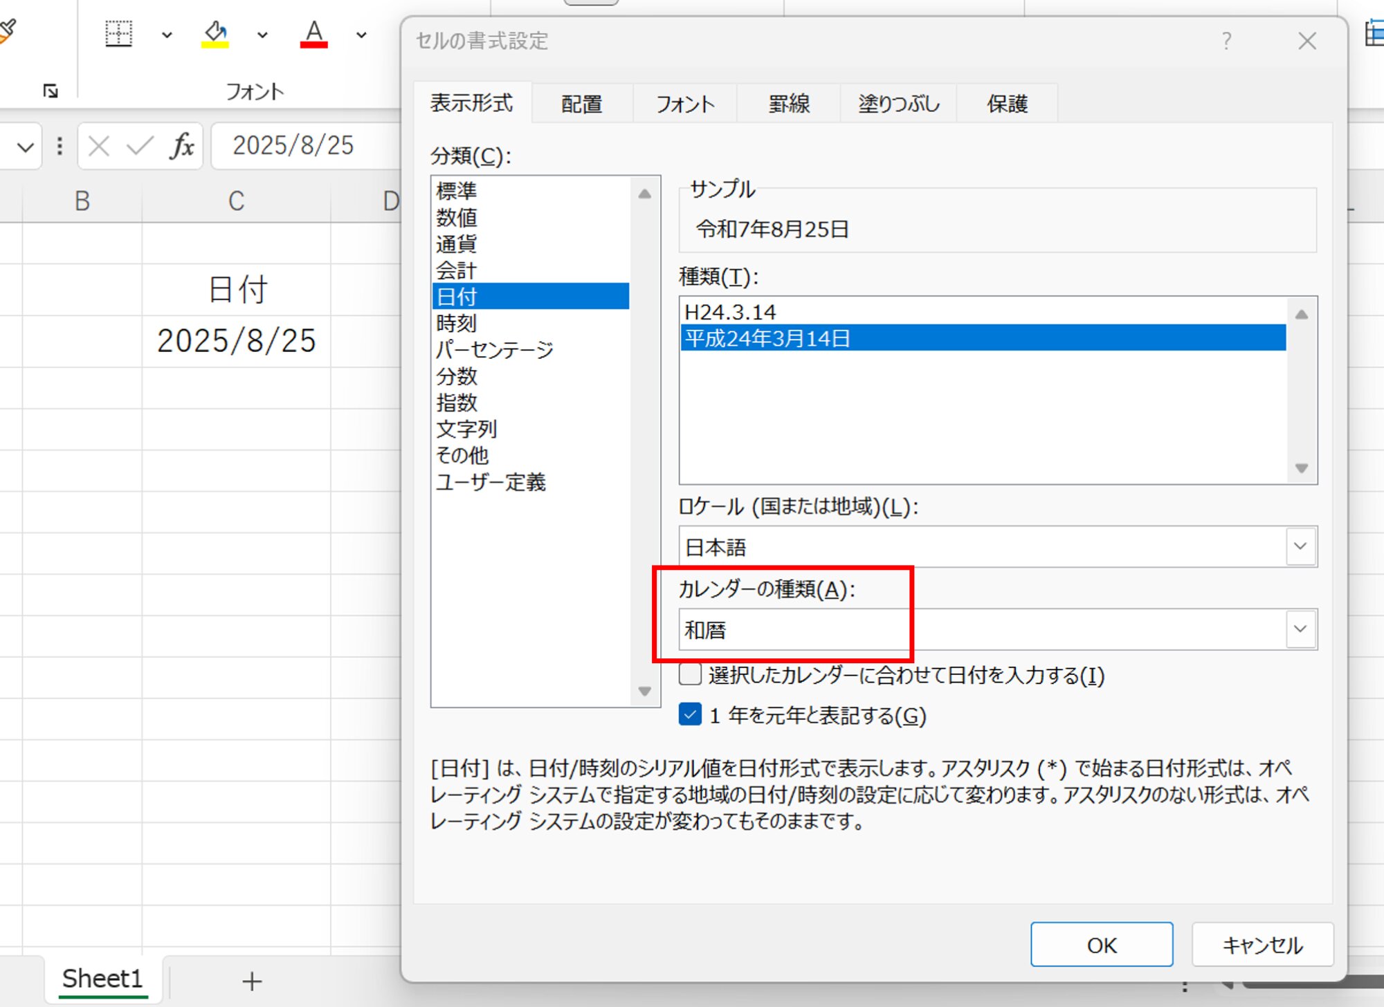The height and width of the screenshot is (1007, 1384).
Task: Click the Font Color icon with red underline
Action: coord(313,33)
